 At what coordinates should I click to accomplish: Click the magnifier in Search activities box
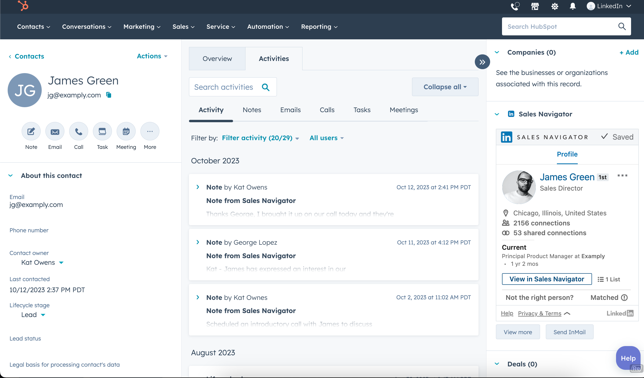pos(266,87)
